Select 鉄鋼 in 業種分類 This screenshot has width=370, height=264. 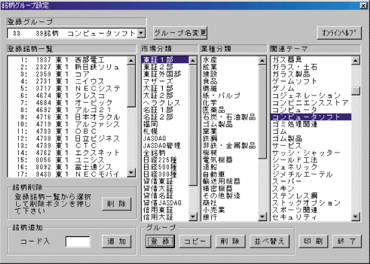pos(230,138)
